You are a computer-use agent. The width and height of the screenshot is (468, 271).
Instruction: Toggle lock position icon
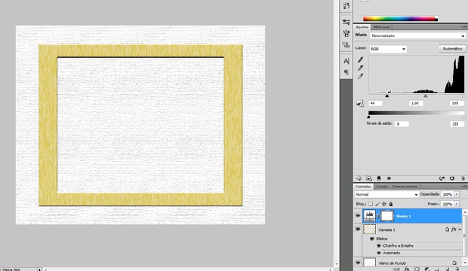click(x=384, y=204)
